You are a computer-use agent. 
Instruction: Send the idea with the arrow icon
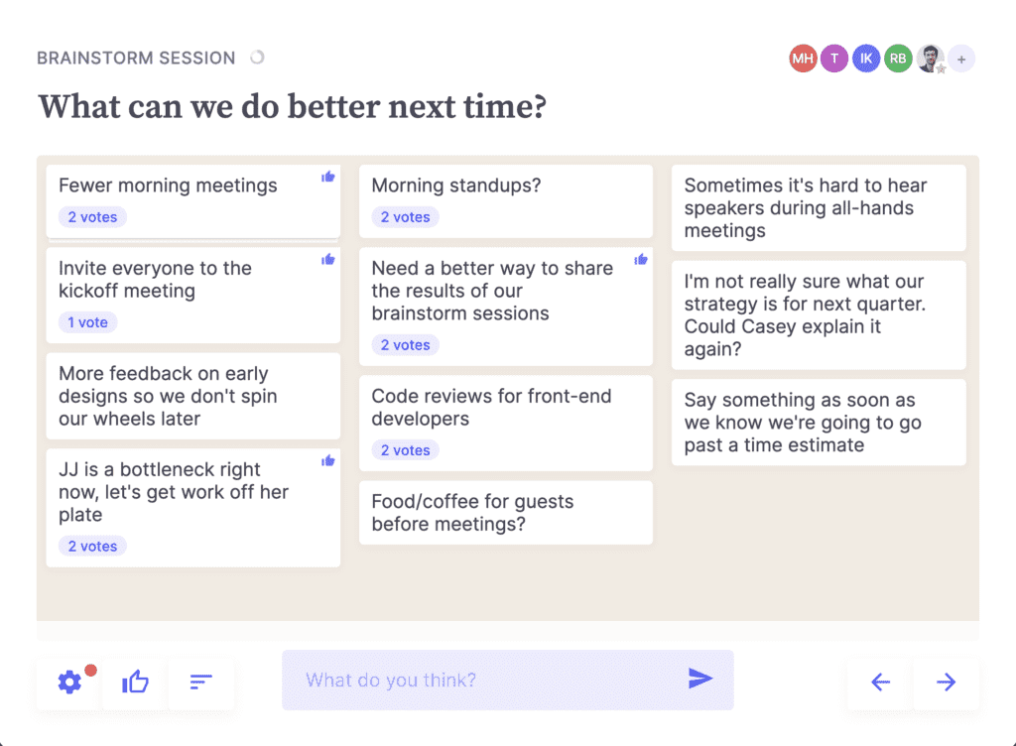coord(699,679)
